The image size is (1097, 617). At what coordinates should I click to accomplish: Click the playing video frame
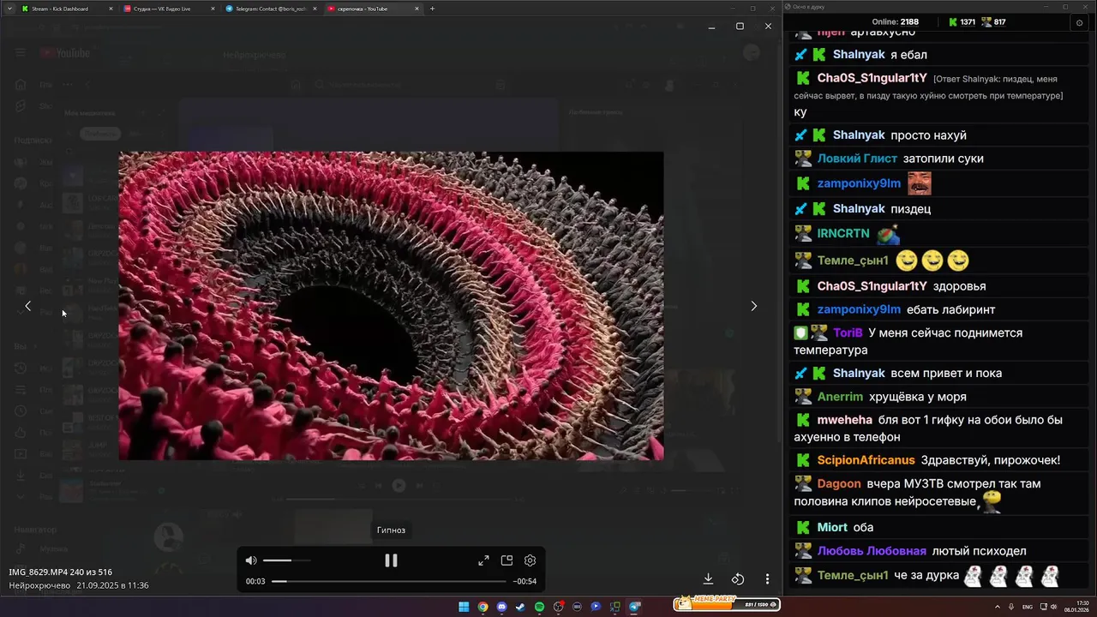click(391, 306)
